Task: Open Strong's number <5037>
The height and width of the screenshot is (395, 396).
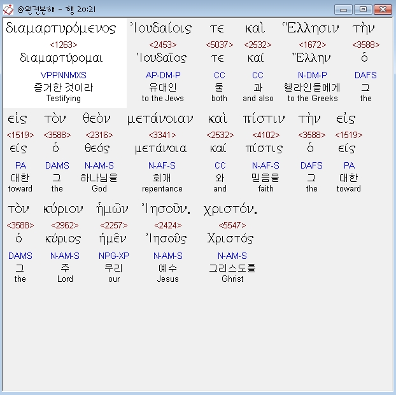Action: (x=219, y=45)
